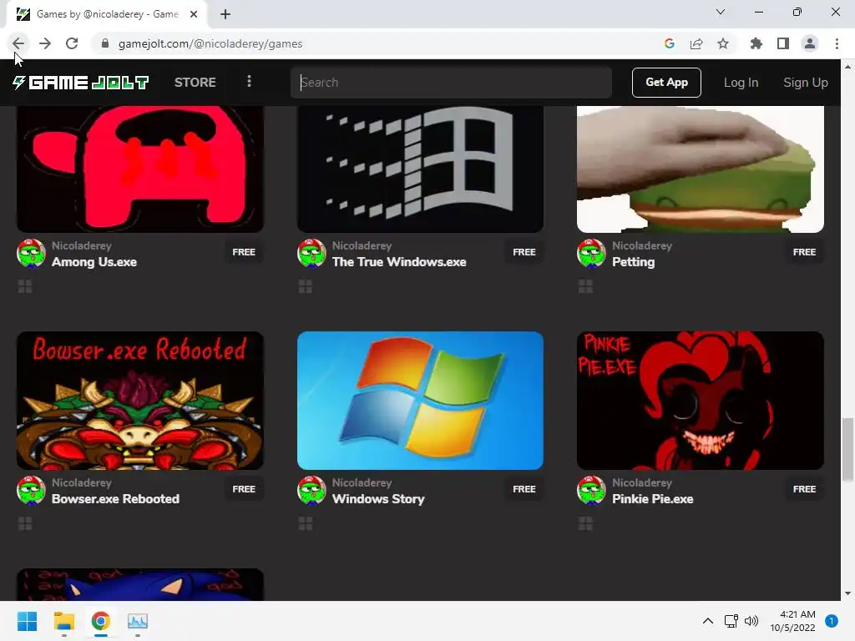Click the Game Jolt logo
This screenshot has height=641, width=855.
pyautogui.click(x=80, y=83)
